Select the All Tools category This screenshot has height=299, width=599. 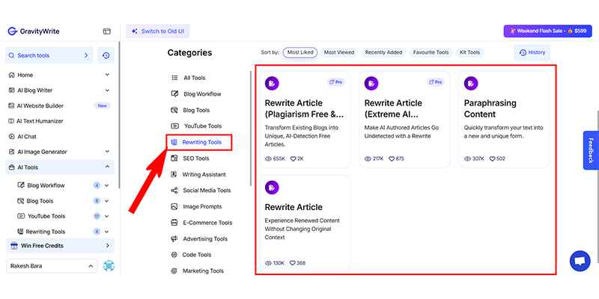click(189, 78)
